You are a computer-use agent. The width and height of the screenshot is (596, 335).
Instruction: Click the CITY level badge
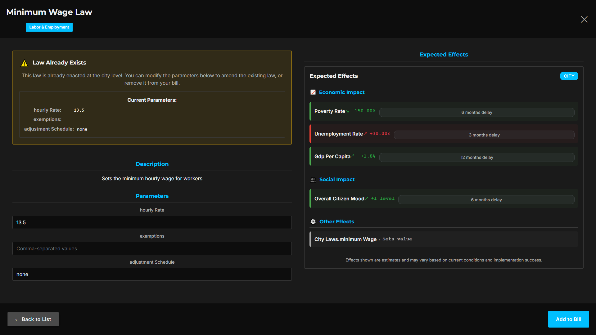pos(569,76)
